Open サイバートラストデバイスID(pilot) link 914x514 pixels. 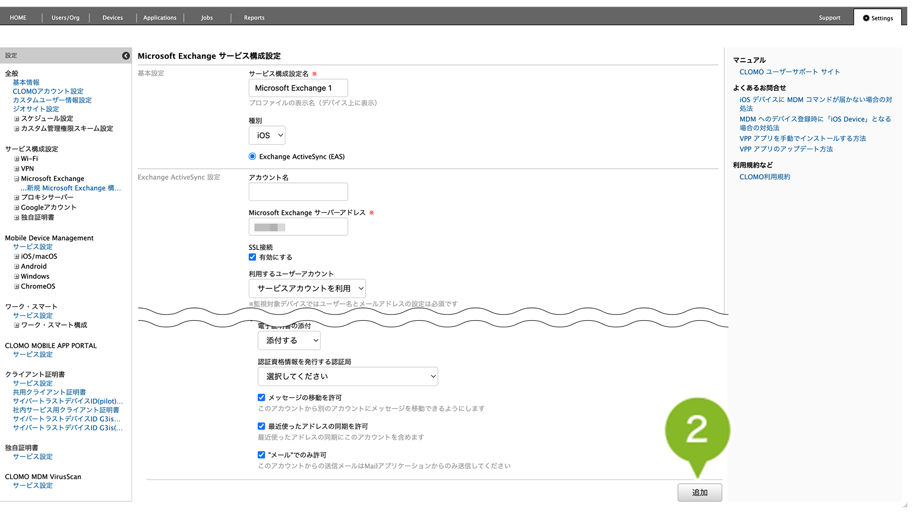coord(68,401)
